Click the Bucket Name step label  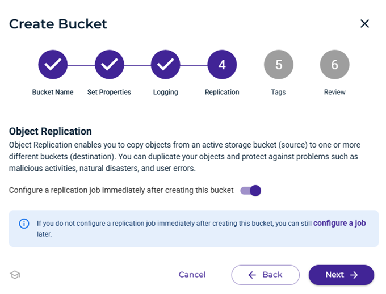point(53,92)
